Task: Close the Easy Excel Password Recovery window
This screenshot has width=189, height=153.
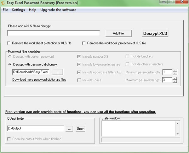Action: tap(182, 2)
